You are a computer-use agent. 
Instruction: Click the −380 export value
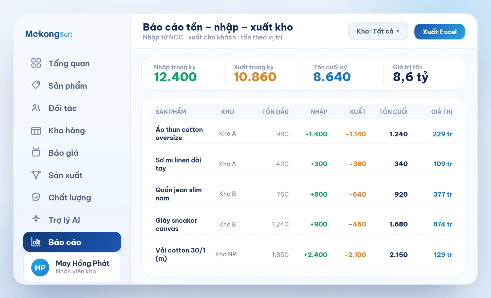click(x=358, y=164)
